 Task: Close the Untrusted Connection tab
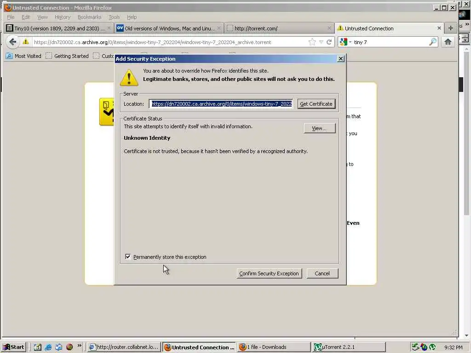tap(439, 28)
